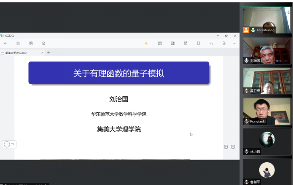Click the yellow lightbulb tips icon
The height and width of the screenshot is (185, 293).
tap(146, 43)
